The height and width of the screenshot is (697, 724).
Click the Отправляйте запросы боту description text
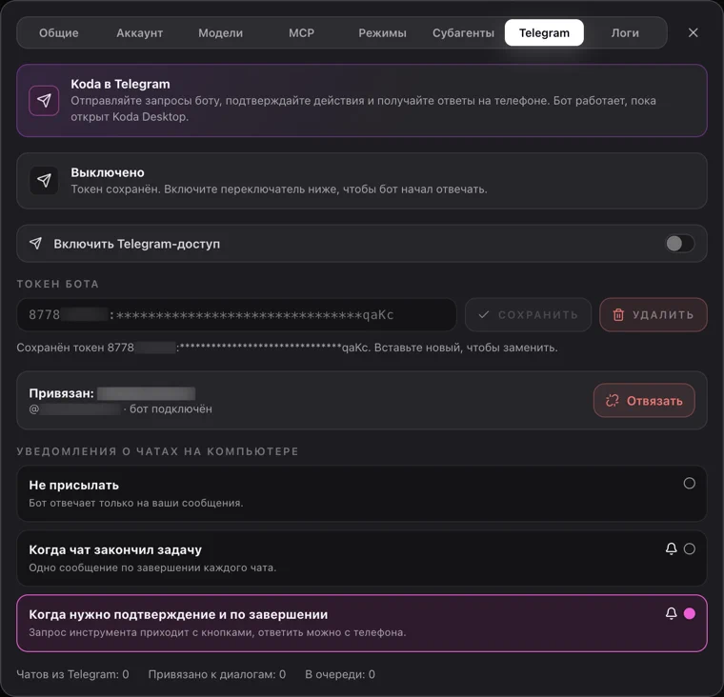click(x=363, y=109)
